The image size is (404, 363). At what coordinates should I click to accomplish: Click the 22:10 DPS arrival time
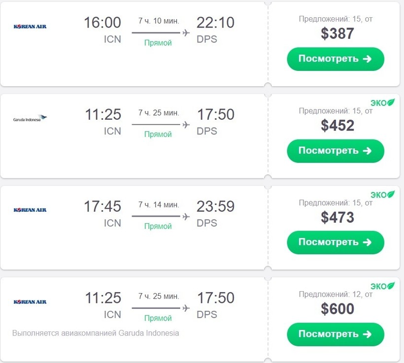(x=215, y=23)
